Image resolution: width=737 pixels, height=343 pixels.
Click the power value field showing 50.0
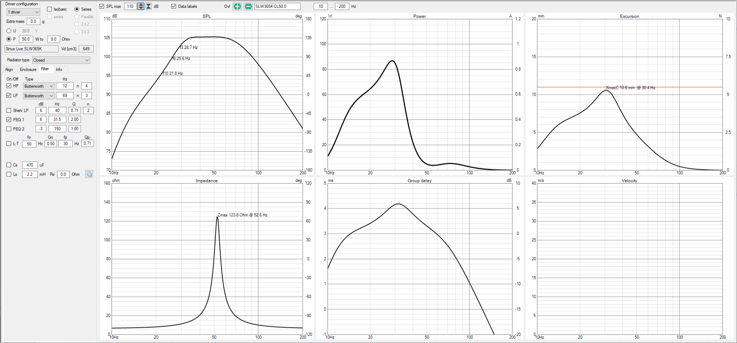(26, 39)
